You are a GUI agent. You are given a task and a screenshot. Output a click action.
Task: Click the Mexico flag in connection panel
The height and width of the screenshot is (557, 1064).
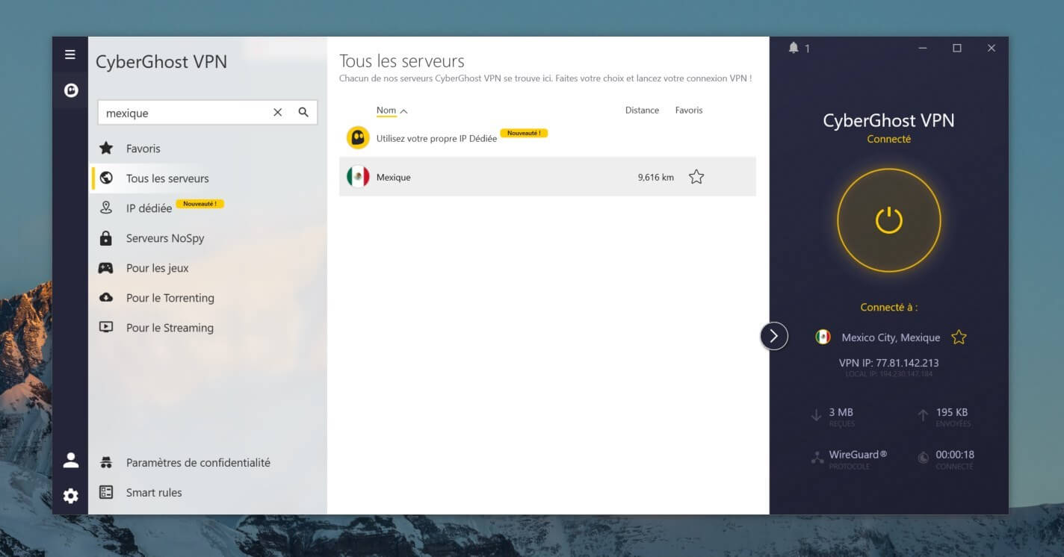coord(823,337)
